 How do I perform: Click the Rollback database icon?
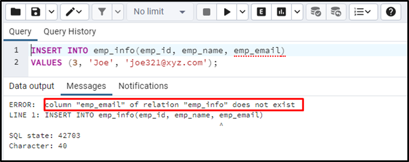[x=336, y=12]
